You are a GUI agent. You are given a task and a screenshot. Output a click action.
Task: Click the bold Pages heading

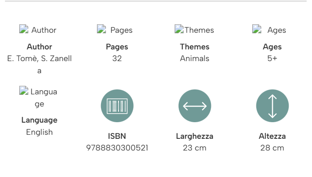[x=117, y=47]
